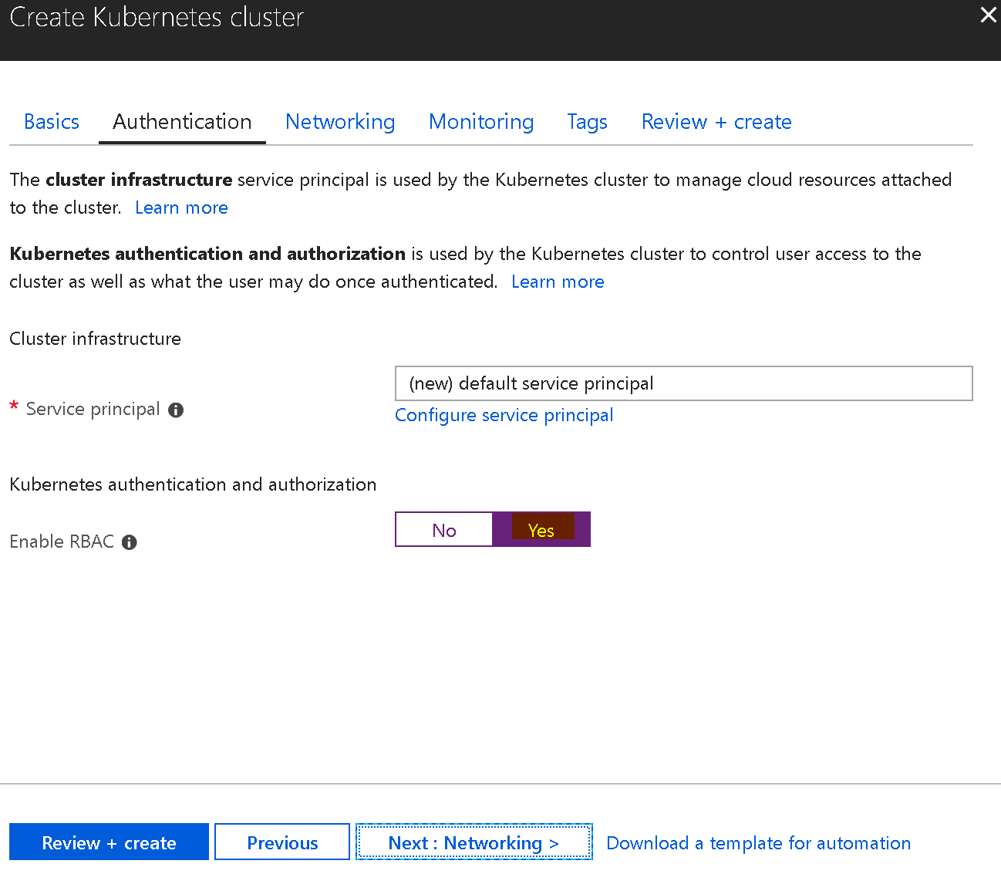Click the Enable RBAC info icon
Viewport: 1001px width, 874px height.
click(130, 542)
